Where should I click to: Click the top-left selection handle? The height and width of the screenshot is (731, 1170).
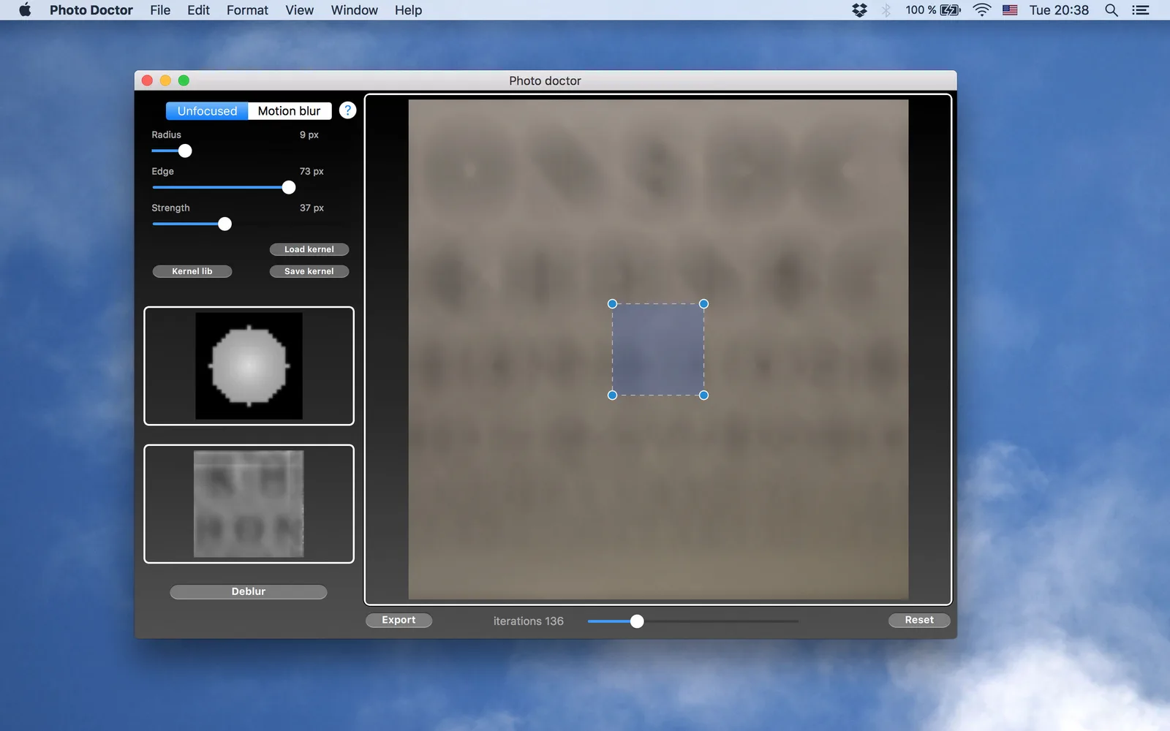pos(613,303)
